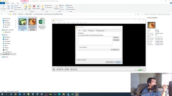Image resolution: width=172 pixels, height=96 pixels.
Task: Toggle VLC fullscreen mode icon
Action: (x=66, y=69)
